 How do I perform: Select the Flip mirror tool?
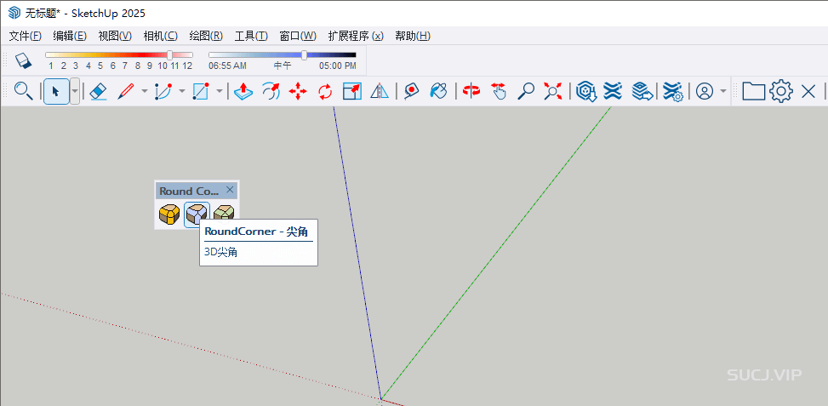380,91
